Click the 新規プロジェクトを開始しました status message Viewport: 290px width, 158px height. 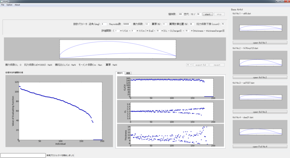[60, 155]
